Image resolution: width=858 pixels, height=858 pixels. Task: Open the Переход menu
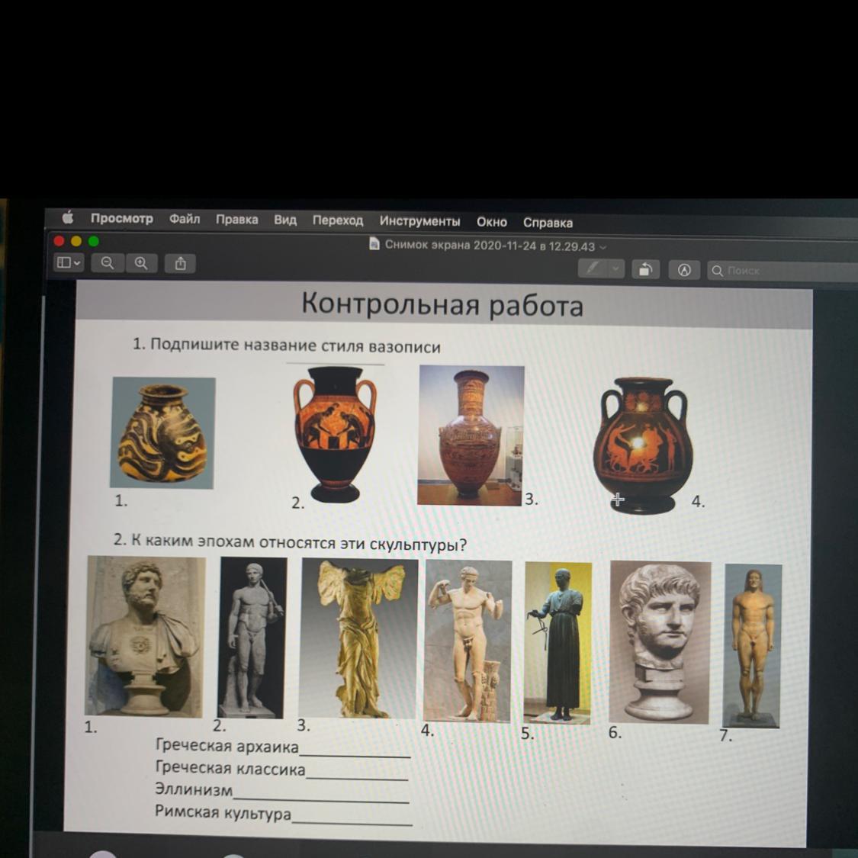[338, 220]
